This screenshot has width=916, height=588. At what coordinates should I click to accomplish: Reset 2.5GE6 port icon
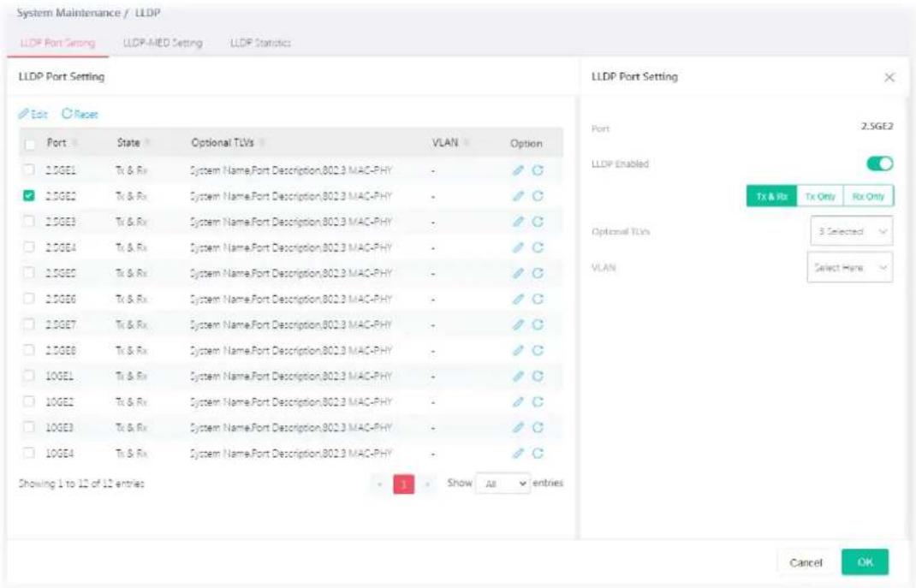click(538, 299)
